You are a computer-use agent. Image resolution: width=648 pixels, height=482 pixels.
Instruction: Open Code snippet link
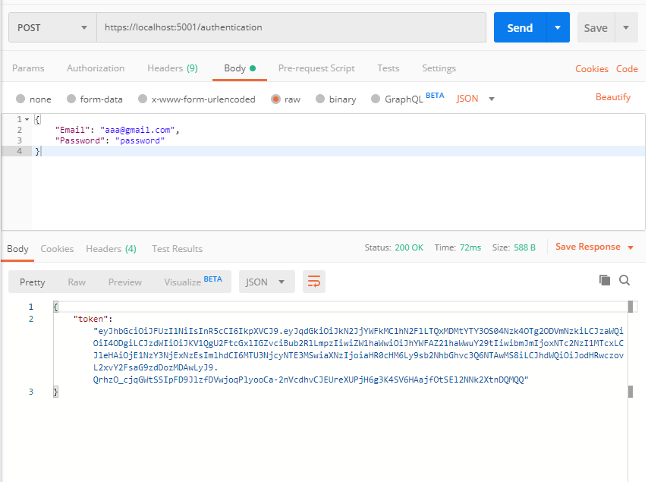[627, 68]
